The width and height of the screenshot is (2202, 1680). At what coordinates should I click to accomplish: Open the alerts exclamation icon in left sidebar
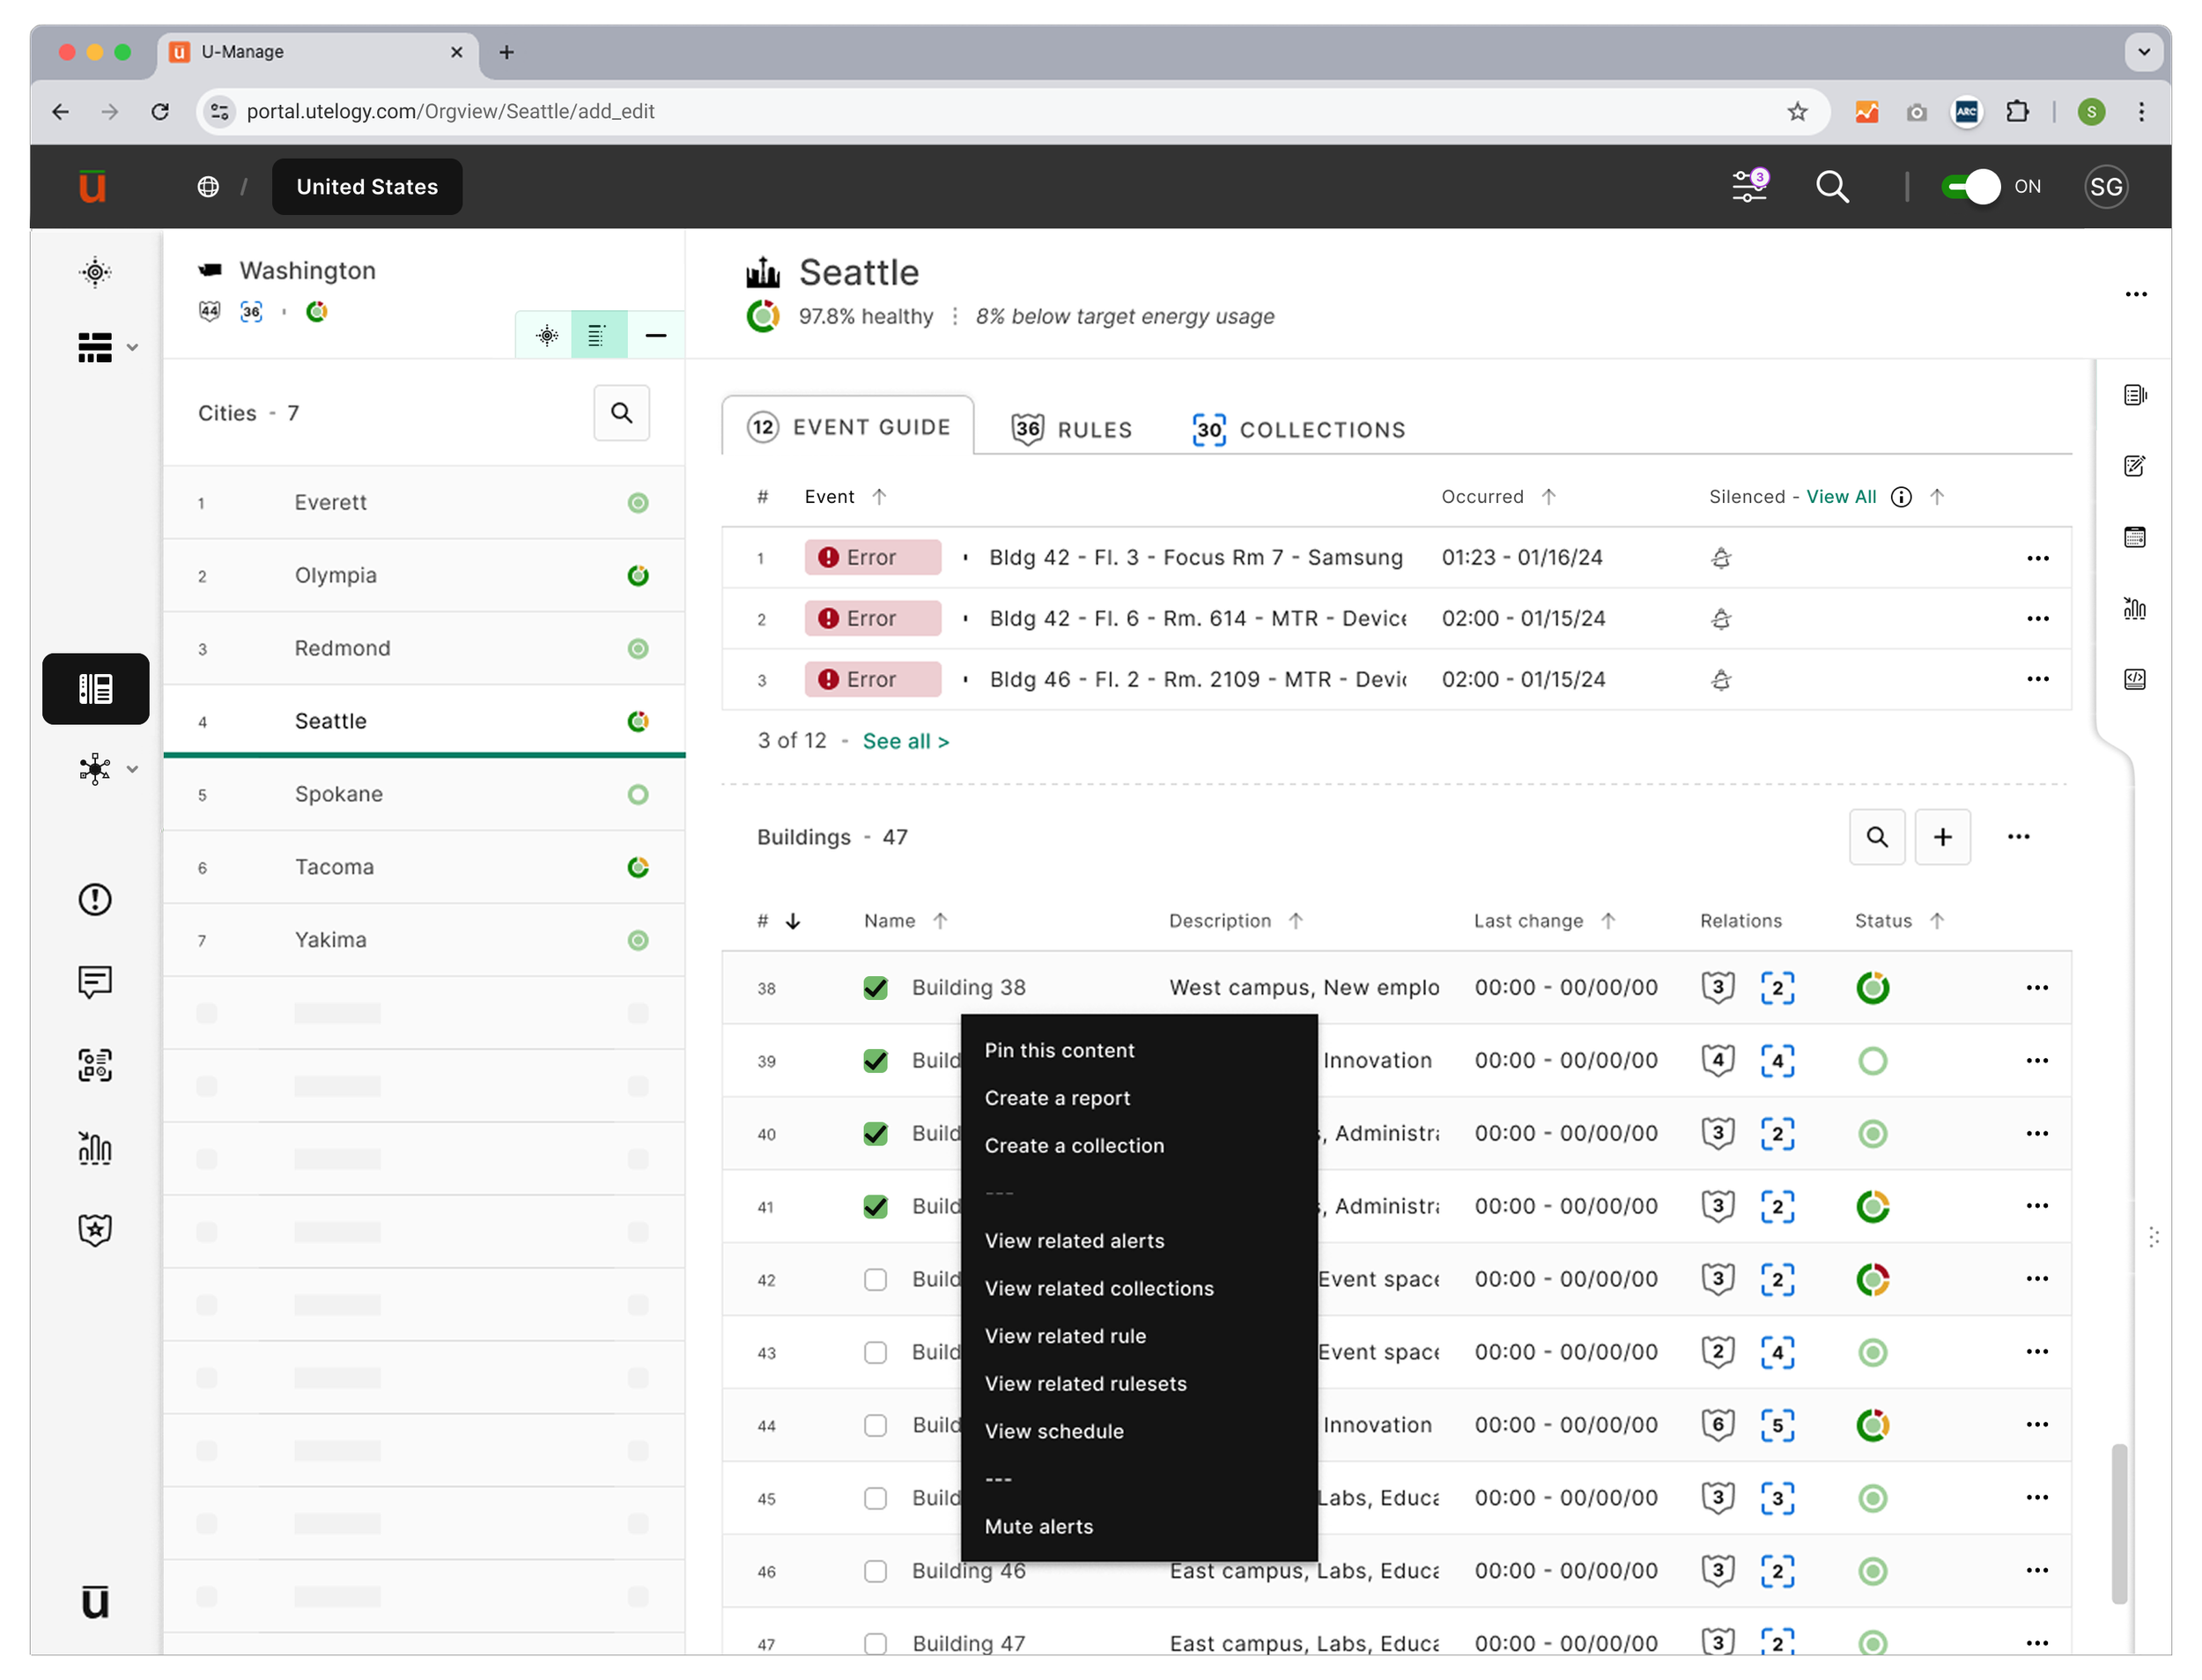pos(95,900)
